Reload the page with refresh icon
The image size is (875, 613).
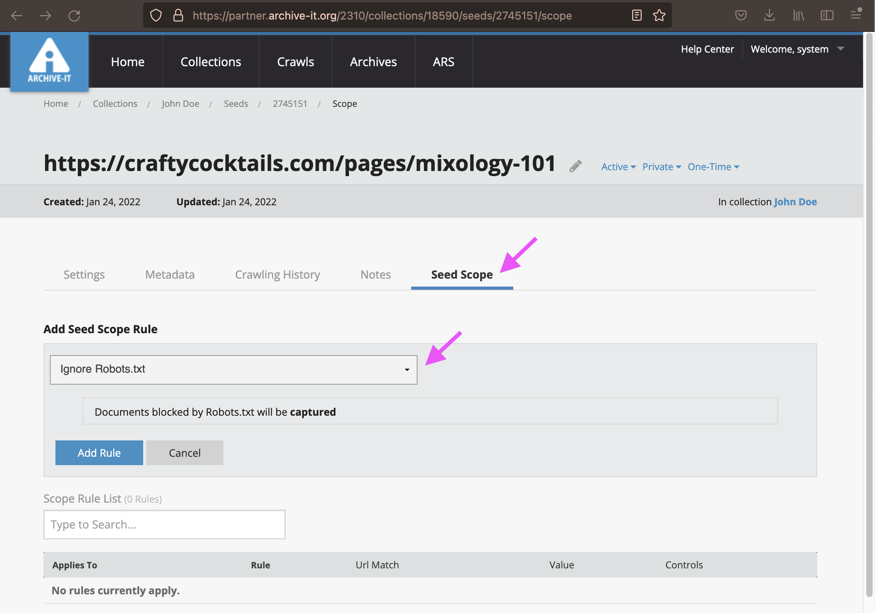pos(74,16)
